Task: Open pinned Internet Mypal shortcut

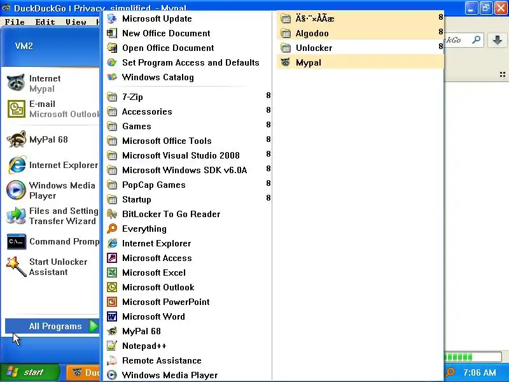Action: pos(52,83)
